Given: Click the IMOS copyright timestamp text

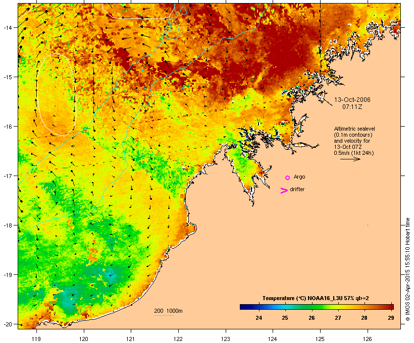Looking at the screenshot, I should (x=407, y=269).
